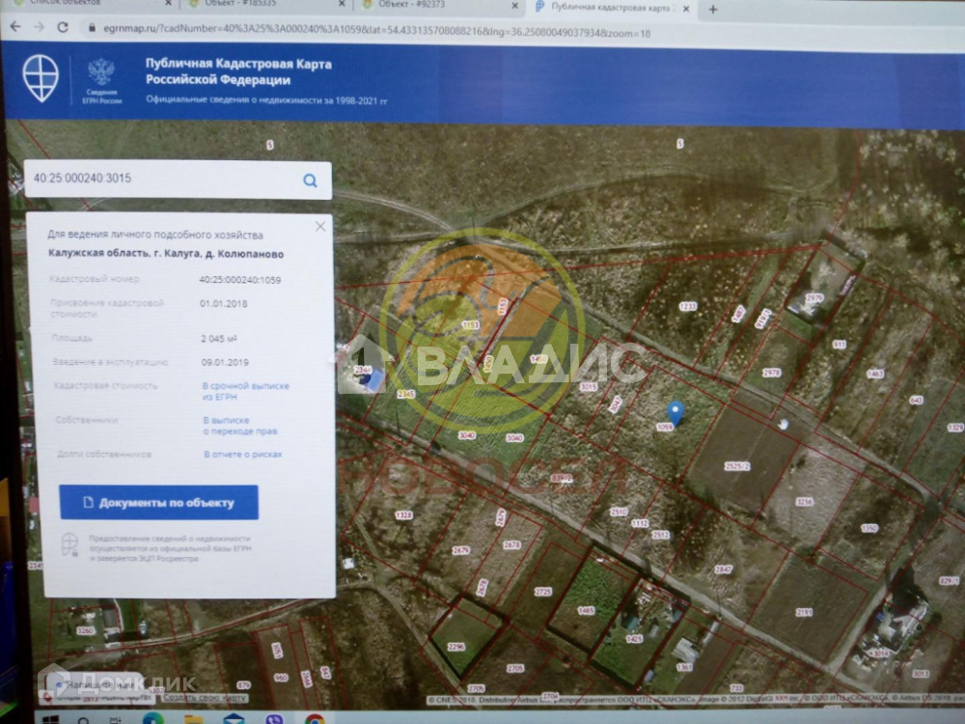Close the parcel info panel
Image resolution: width=965 pixels, height=724 pixels.
point(320,226)
